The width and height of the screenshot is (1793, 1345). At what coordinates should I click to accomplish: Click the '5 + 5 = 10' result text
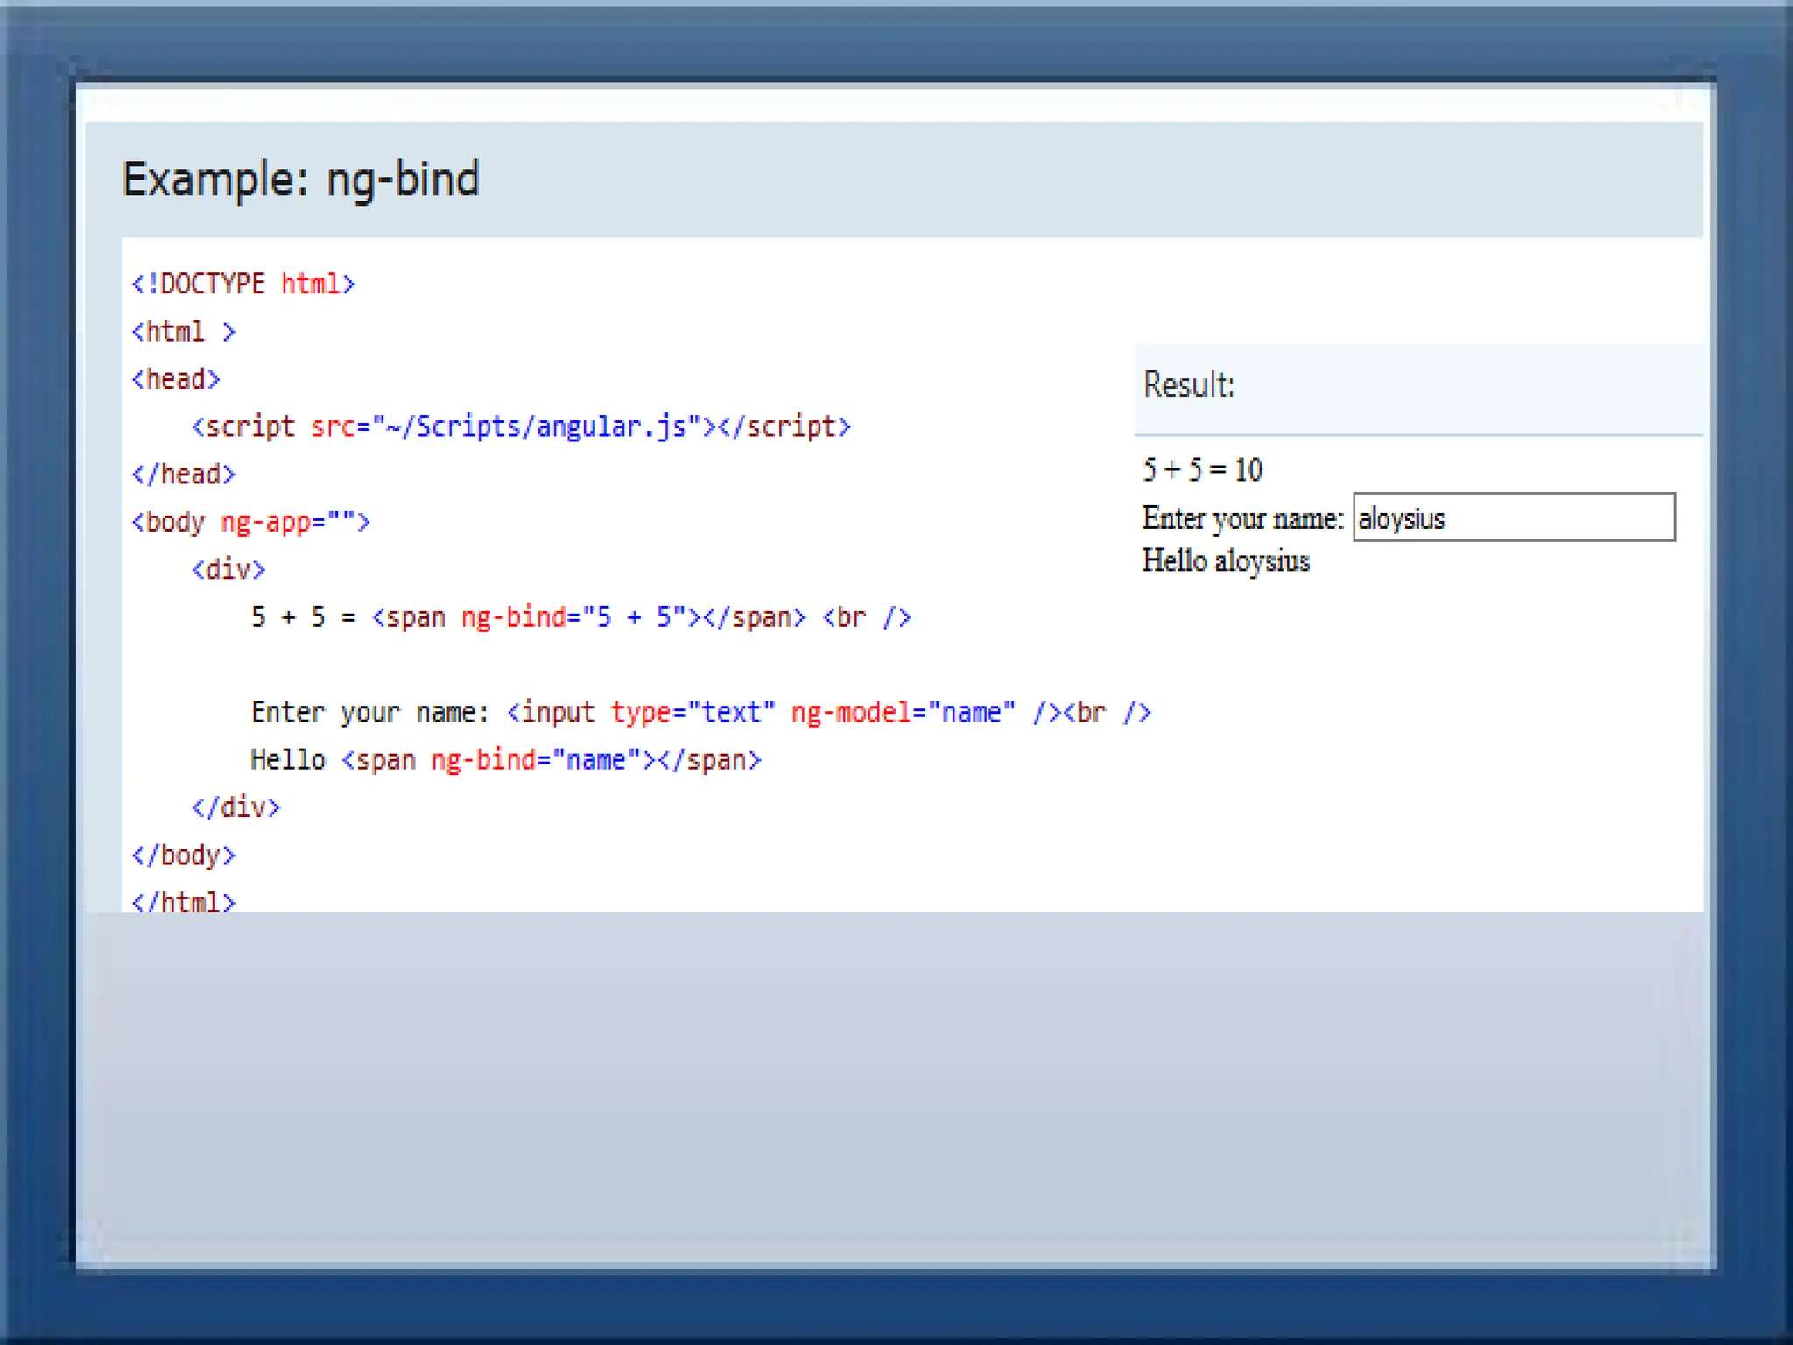click(x=1201, y=470)
